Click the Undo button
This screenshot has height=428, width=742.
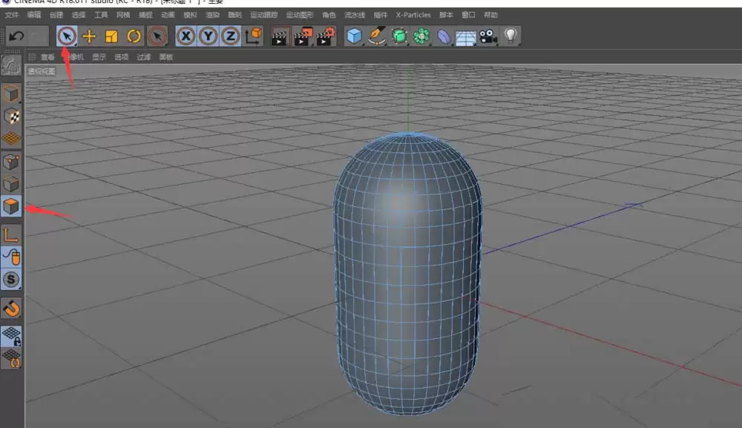(16, 36)
